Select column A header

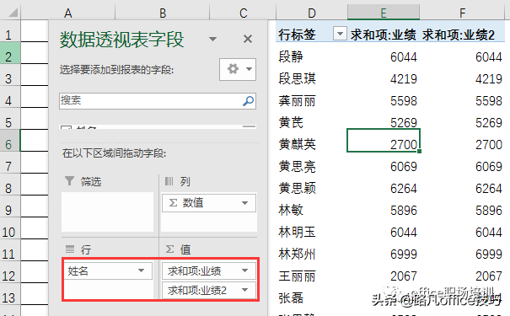tap(68, 13)
